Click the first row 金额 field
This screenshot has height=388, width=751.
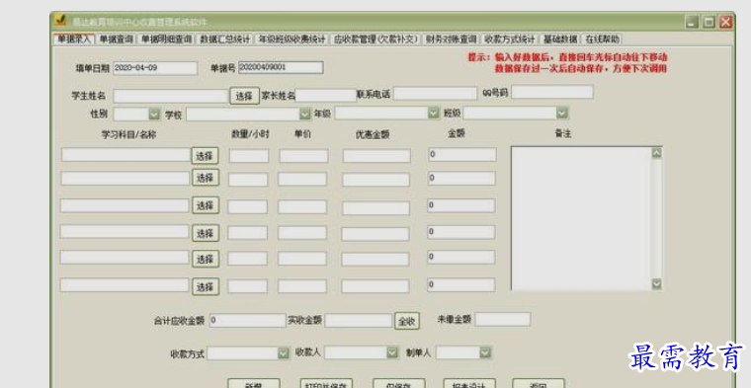(462, 155)
